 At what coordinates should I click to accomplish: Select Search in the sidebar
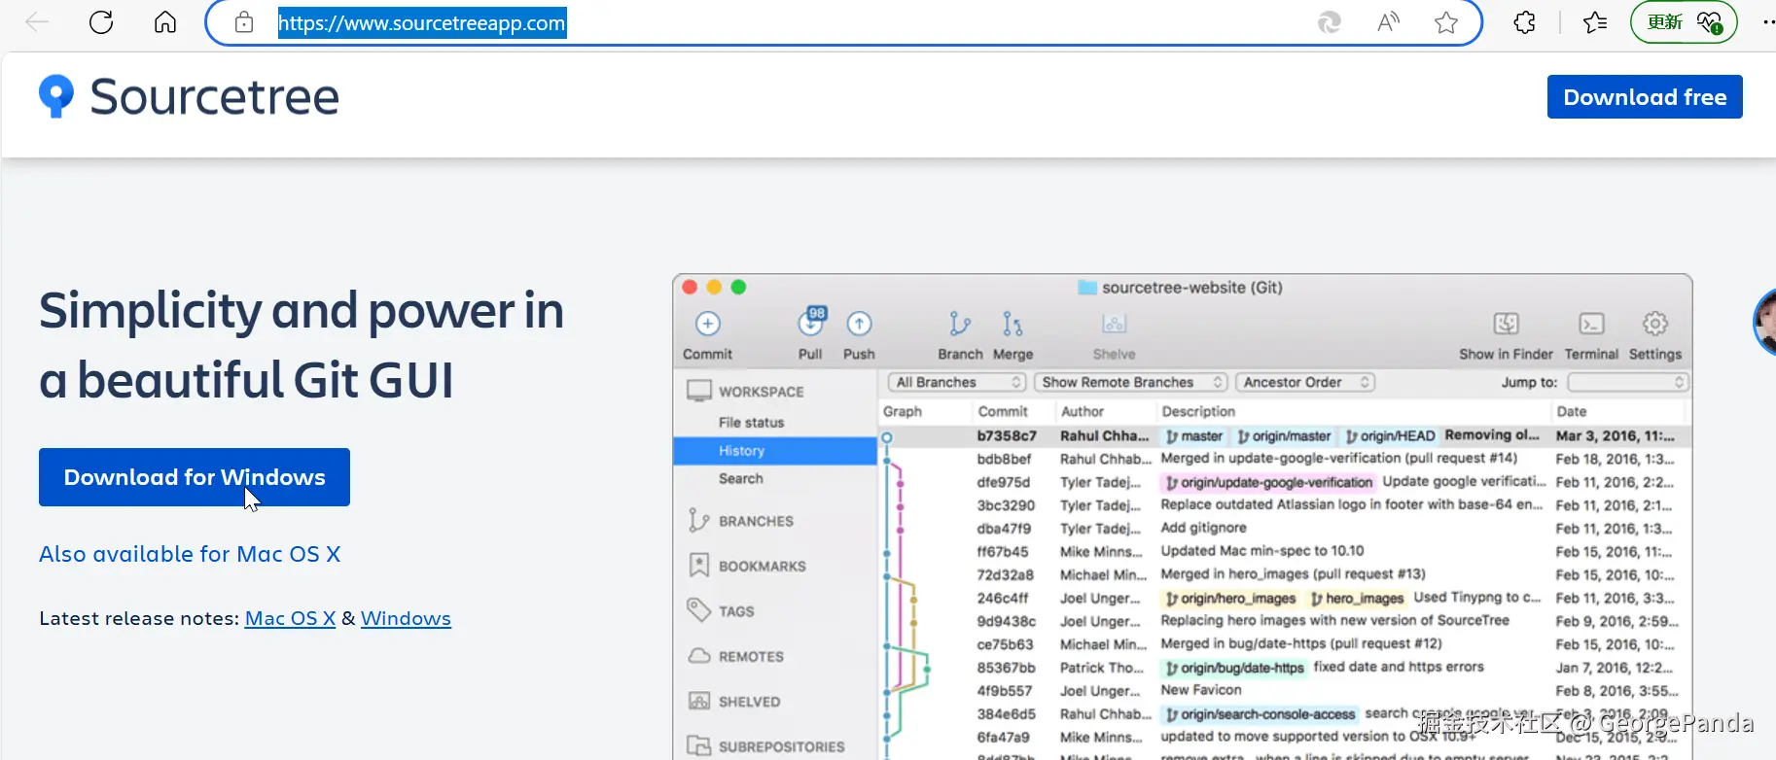(x=741, y=478)
